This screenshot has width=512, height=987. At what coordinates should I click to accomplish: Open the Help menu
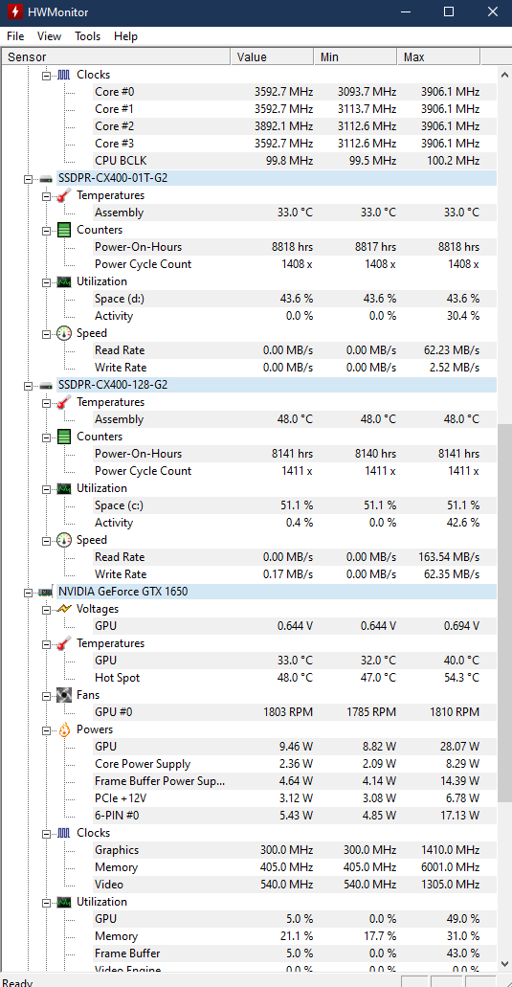point(125,35)
